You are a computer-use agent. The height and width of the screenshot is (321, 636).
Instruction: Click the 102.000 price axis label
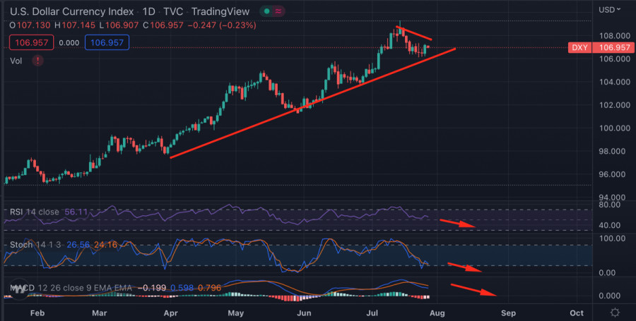(615, 105)
